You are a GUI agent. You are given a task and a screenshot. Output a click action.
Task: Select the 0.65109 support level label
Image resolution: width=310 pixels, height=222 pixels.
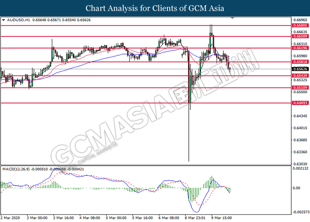[300, 87]
